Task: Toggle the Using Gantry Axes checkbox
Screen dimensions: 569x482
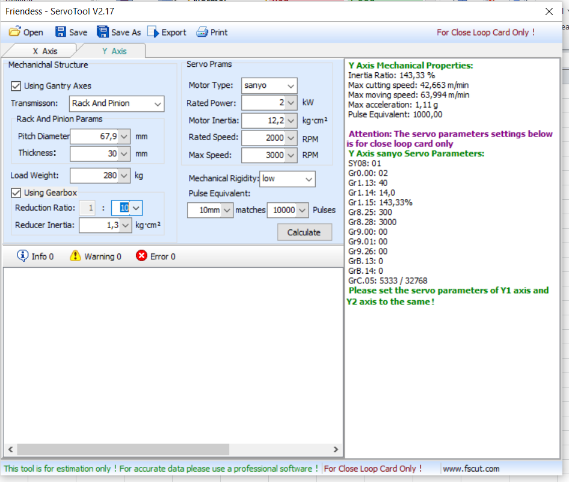Action: coord(16,86)
